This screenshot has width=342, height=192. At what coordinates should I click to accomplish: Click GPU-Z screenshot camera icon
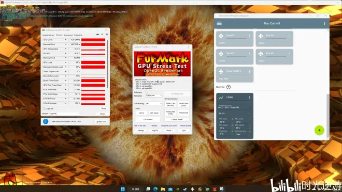(97, 35)
